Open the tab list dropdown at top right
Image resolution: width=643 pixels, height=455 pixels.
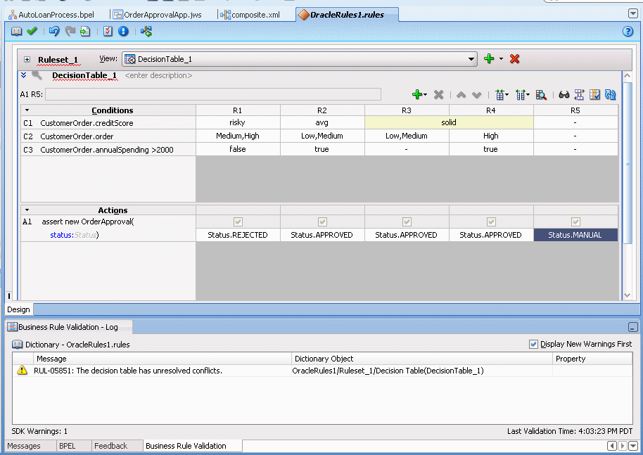tap(632, 13)
